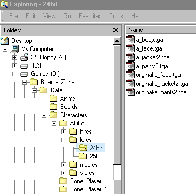Viewport: 196px width, 196px height.
Task: Select the (C:) drive icon
Action: 24,66
